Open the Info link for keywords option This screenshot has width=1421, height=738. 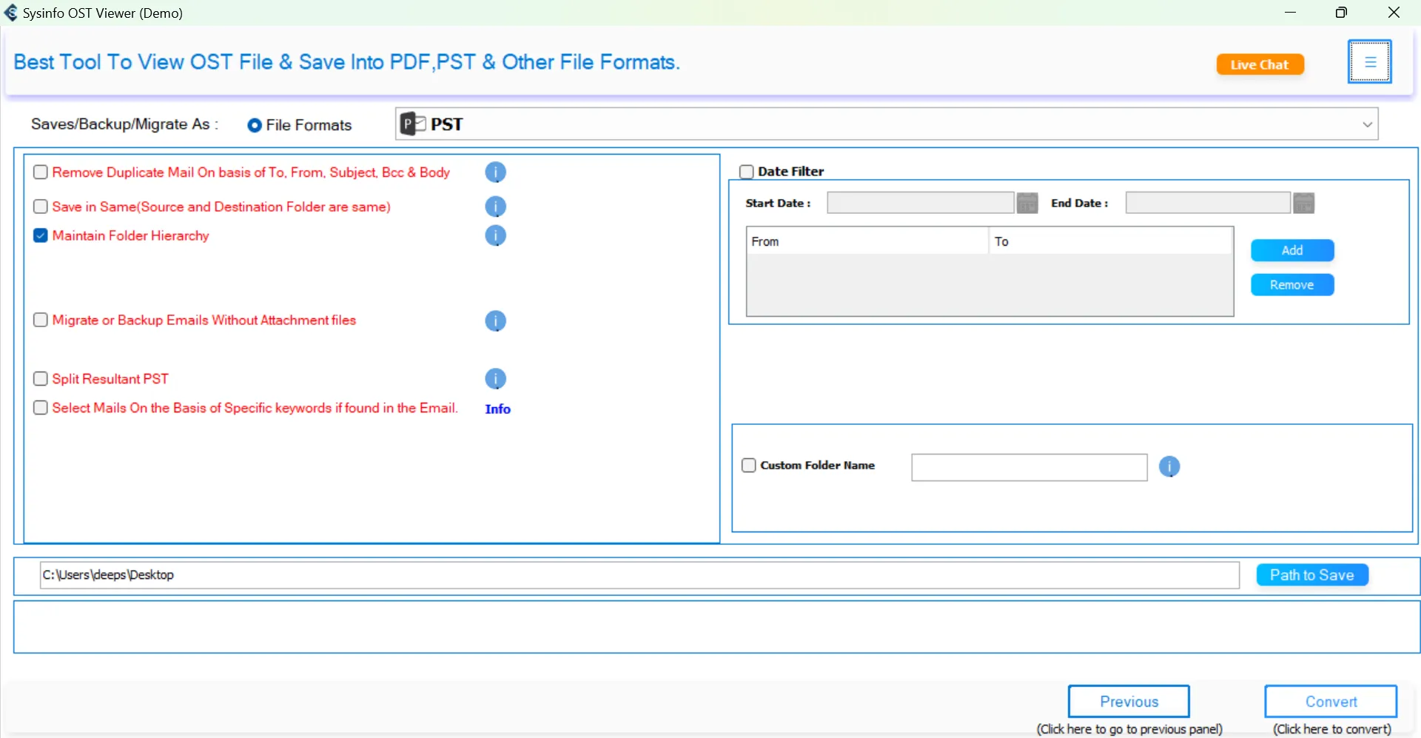click(x=497, y=409)
